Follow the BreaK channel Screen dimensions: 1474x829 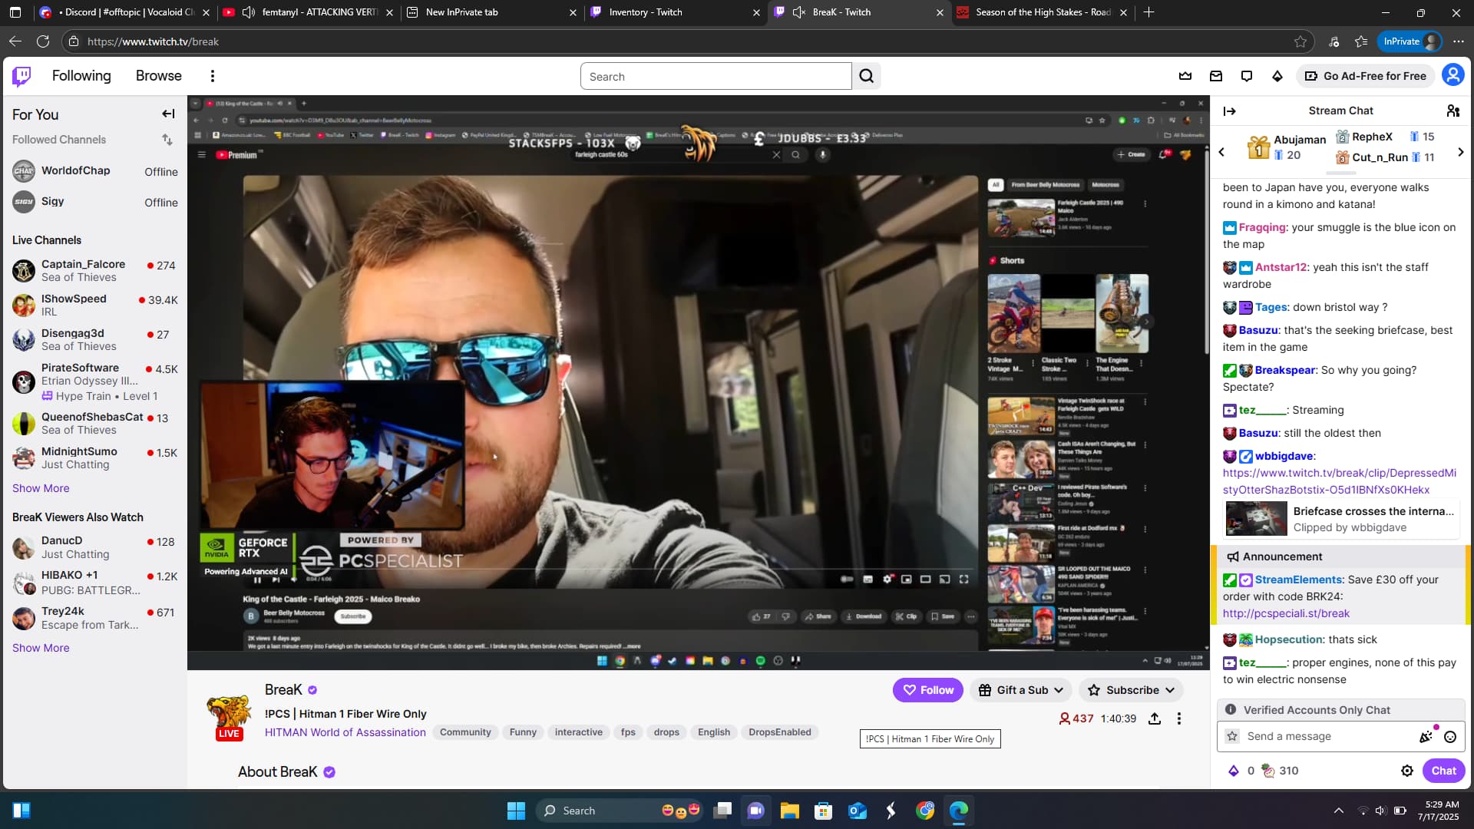click(x=928, y=690)
